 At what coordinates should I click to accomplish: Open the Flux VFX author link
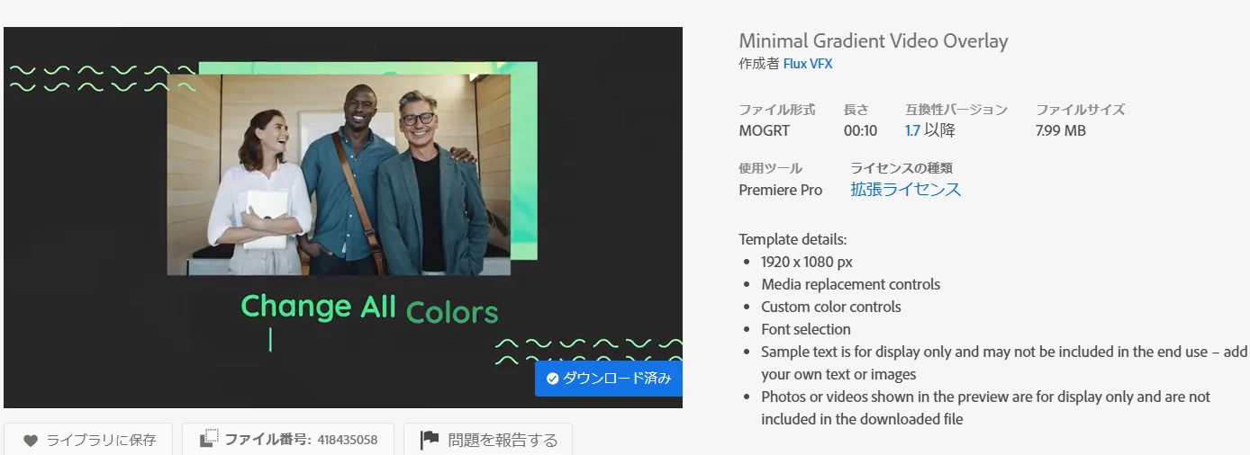[x=808, y=64]
